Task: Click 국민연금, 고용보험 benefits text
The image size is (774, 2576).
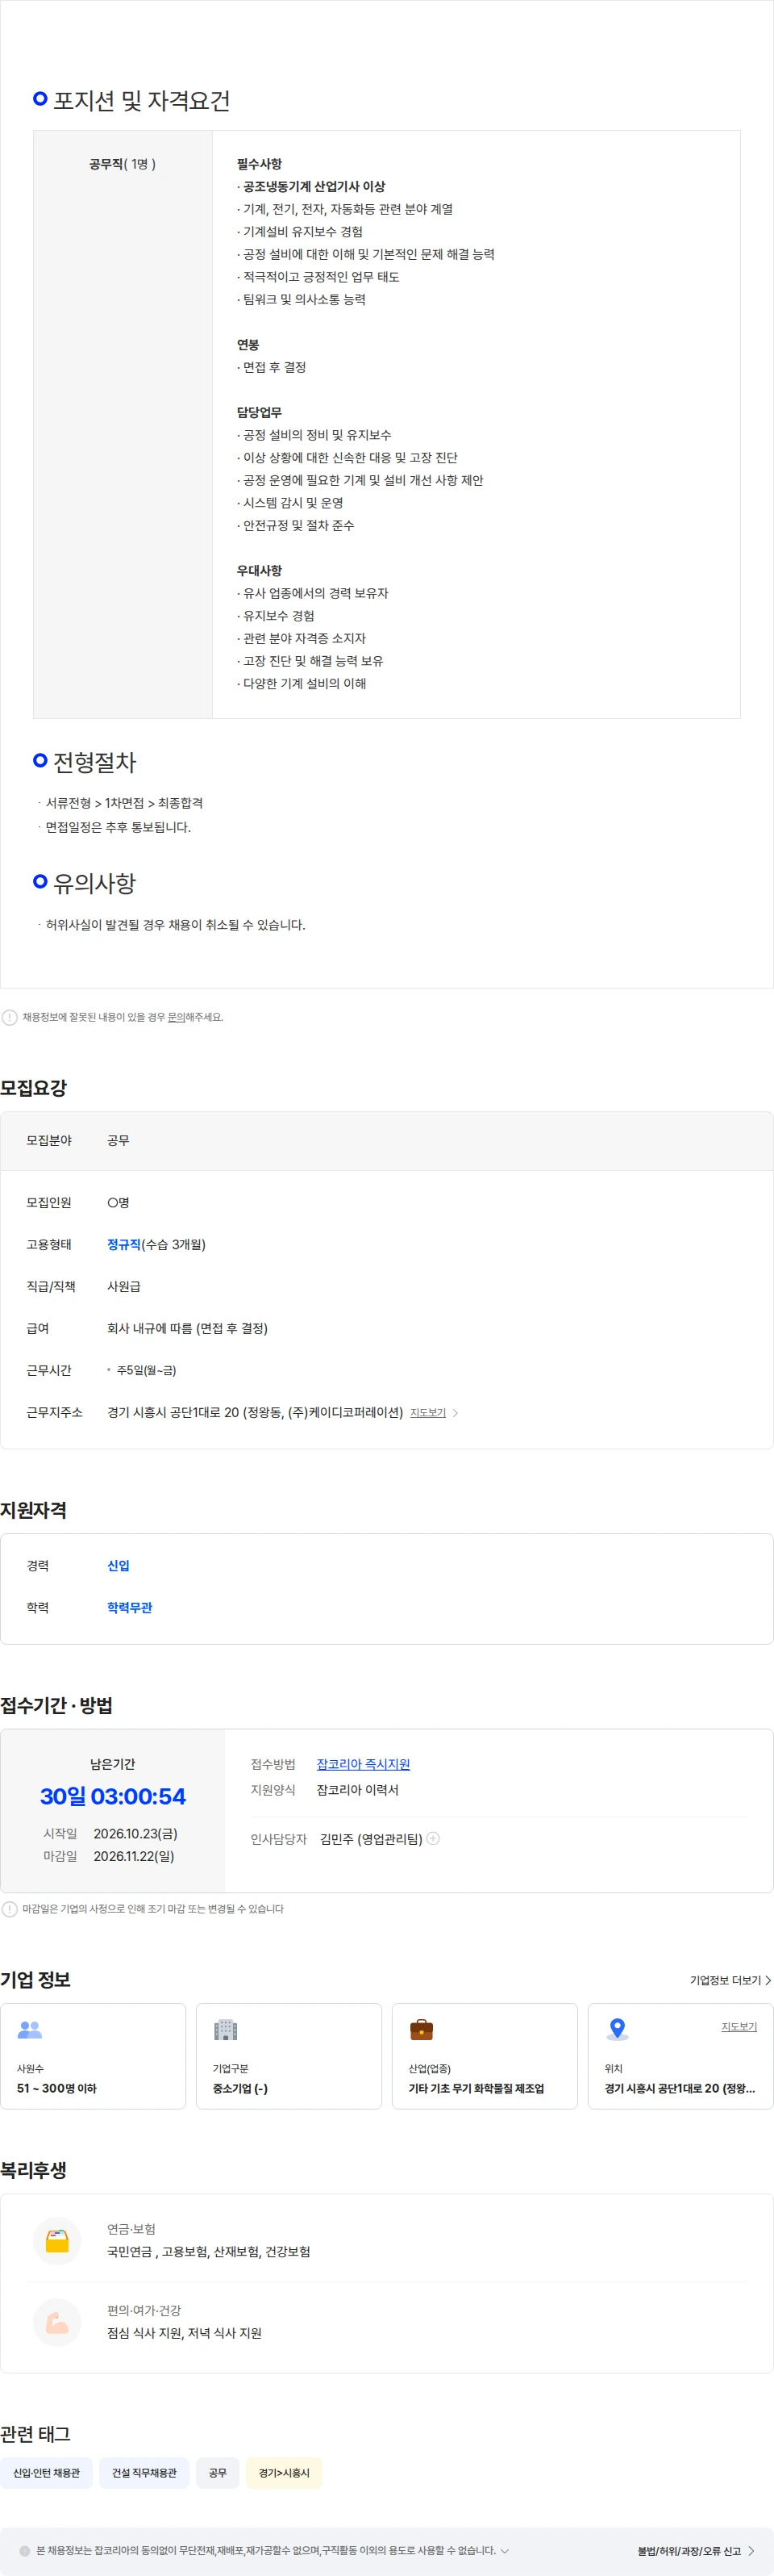Action: point(209,2252)
